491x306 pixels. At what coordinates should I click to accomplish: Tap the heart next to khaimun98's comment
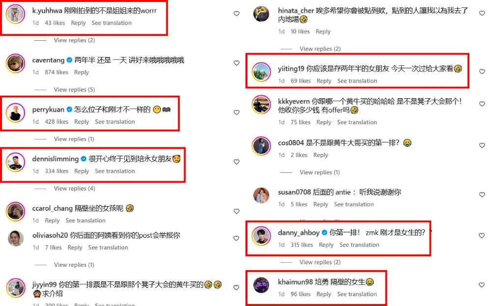(482, 285)
